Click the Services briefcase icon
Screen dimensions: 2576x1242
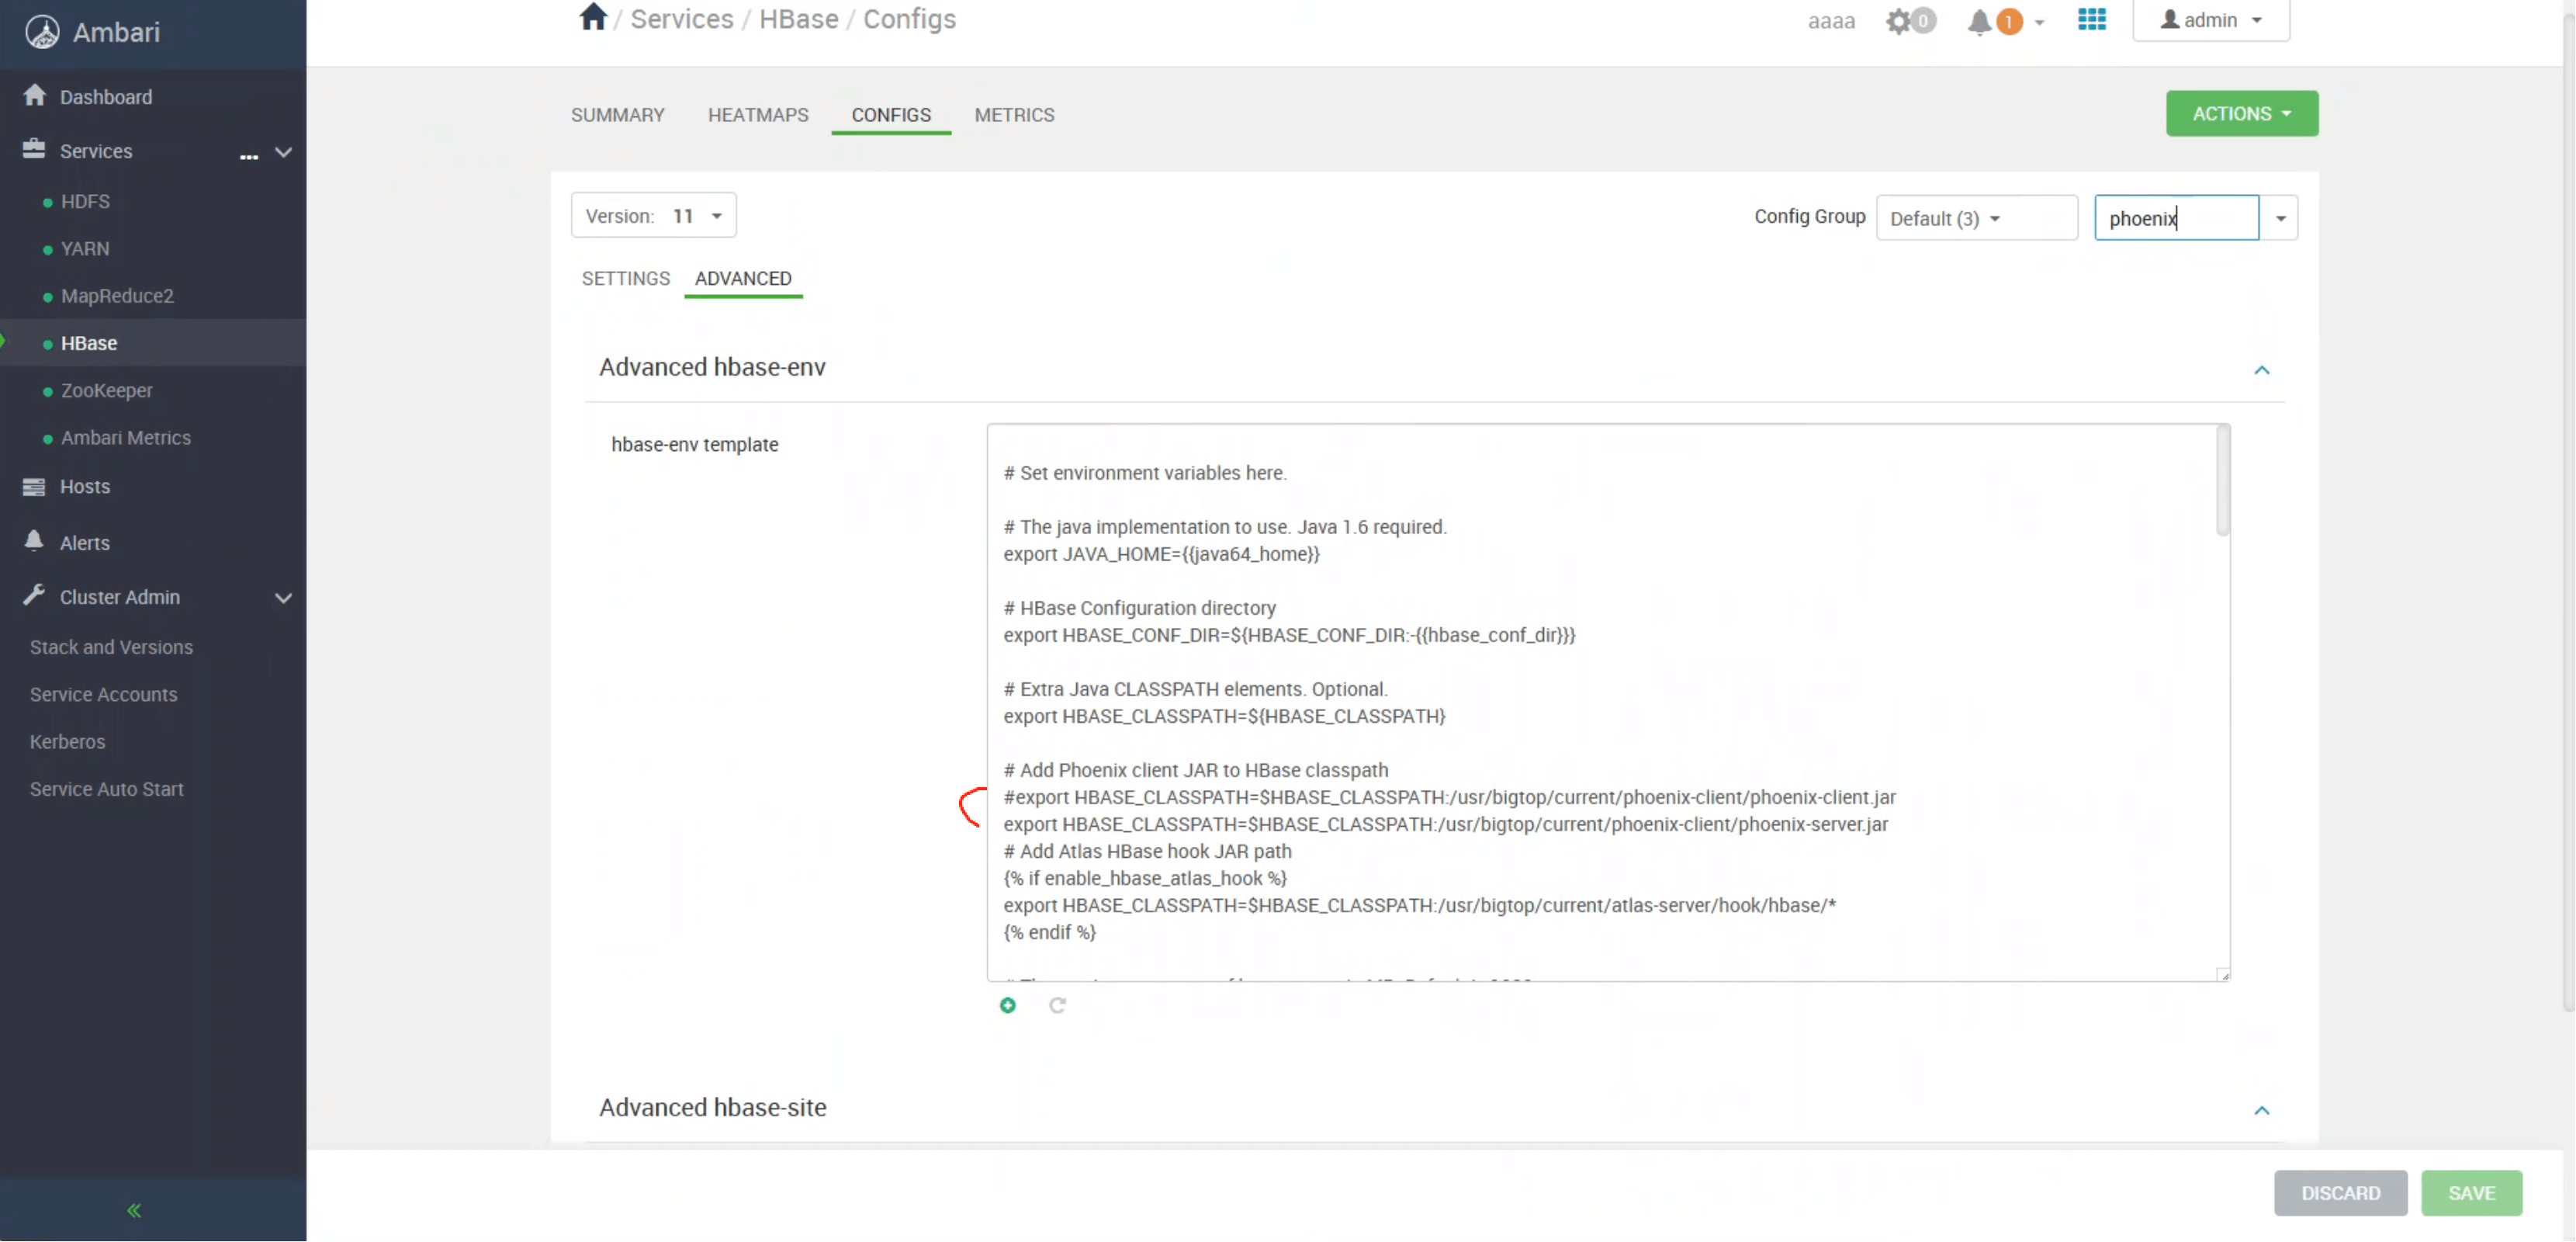pyautogui.click(x=34, y=149)
